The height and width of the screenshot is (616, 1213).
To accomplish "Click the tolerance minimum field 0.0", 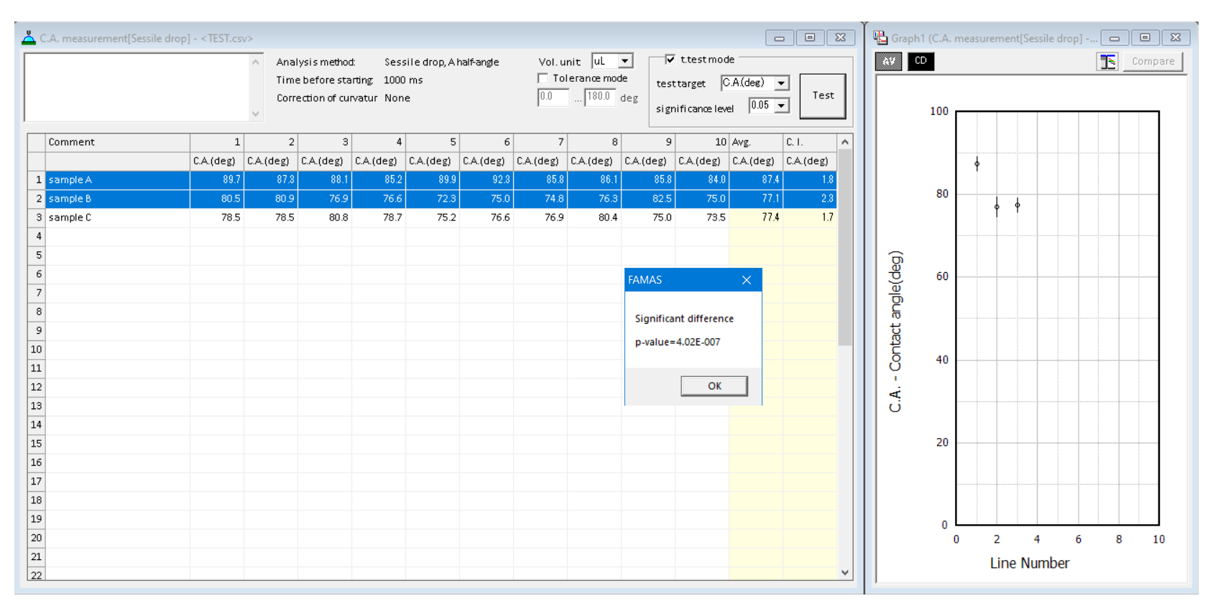I will [553, 97].
